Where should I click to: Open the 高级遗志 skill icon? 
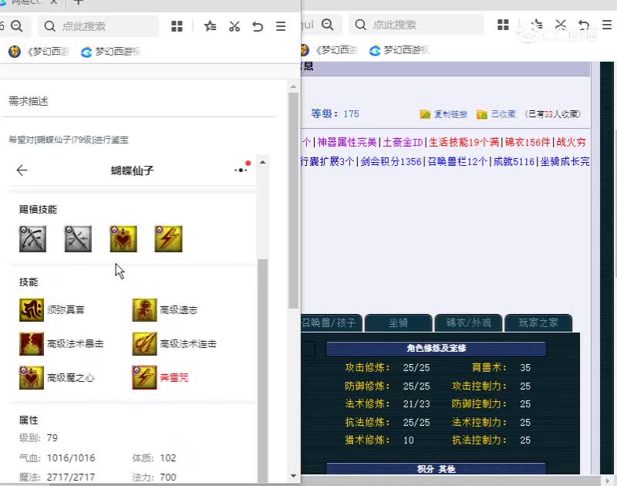tap(144, 310)
